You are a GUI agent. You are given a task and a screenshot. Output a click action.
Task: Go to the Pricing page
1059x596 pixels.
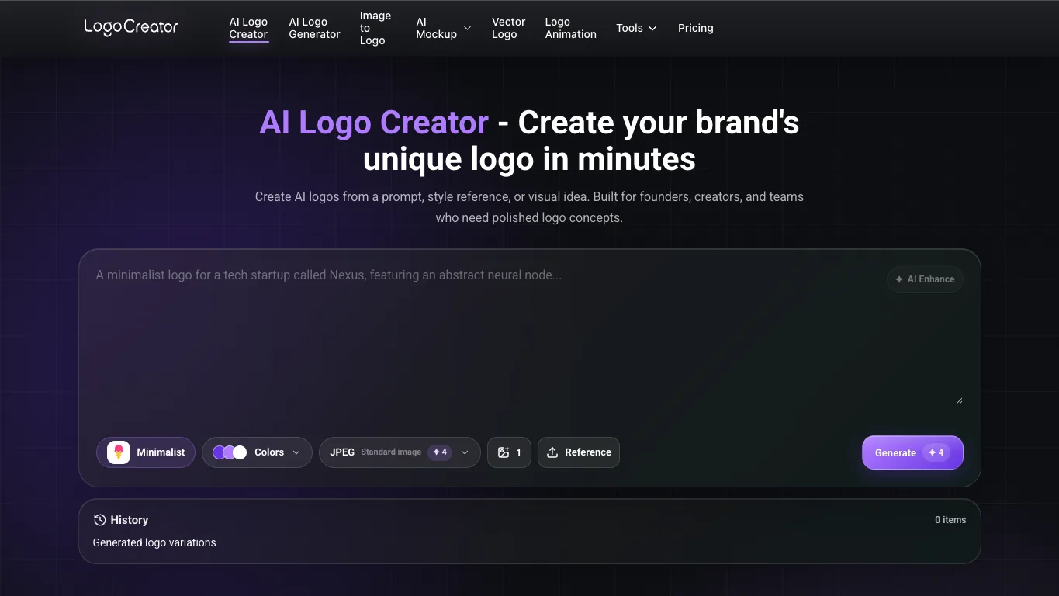(x=696, y=28)
